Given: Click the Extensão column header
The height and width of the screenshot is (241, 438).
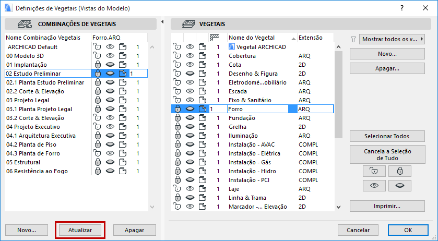Looking at the screenshot, I should (x=315, y=38).
